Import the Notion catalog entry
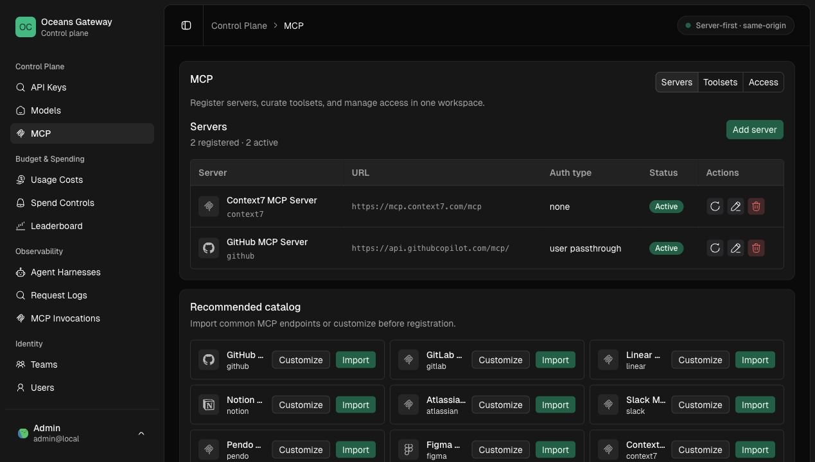This screenshot has width=815, height=462. coord(355,405)
